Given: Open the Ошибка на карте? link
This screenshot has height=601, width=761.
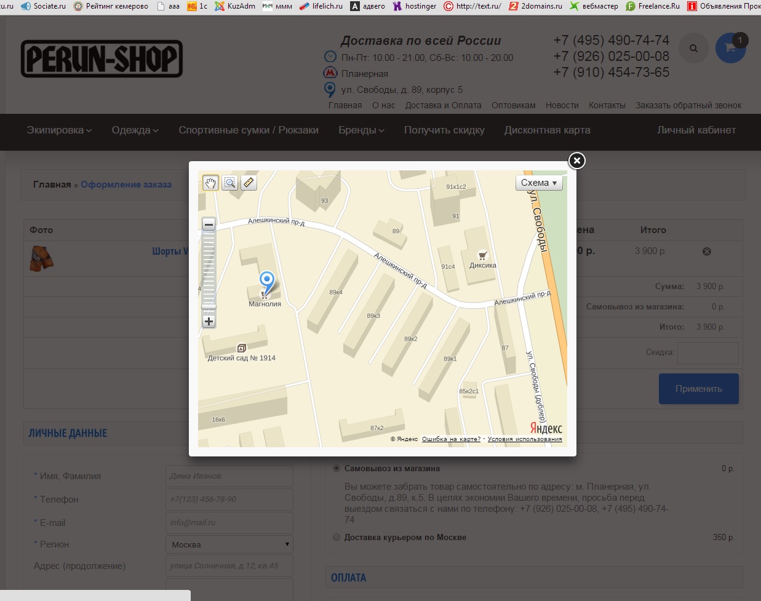Looking at the screenshot, I should [x=452, y=439].
